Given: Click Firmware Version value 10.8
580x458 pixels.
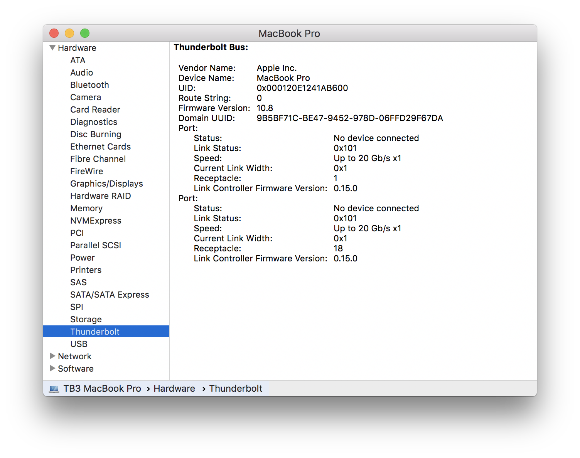Looking at the screenshot, I should click(265, 108).
